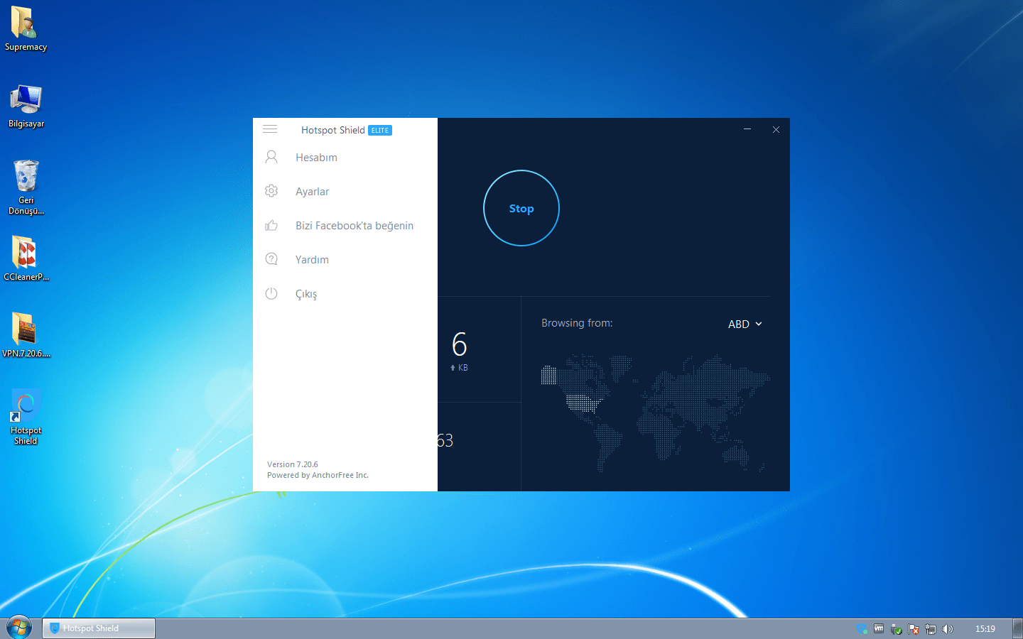This screenshot has width=1023, height=639.
Task: Select the Hotspot Shield desktop shortcut
Action: click(26, 417)
